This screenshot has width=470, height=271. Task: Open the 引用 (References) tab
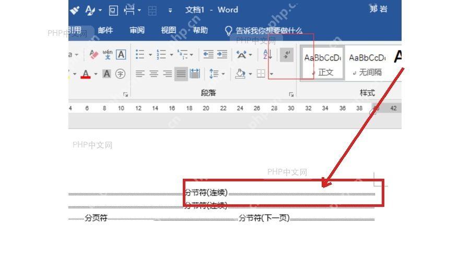pyautogui.click(x=75, y=30)
